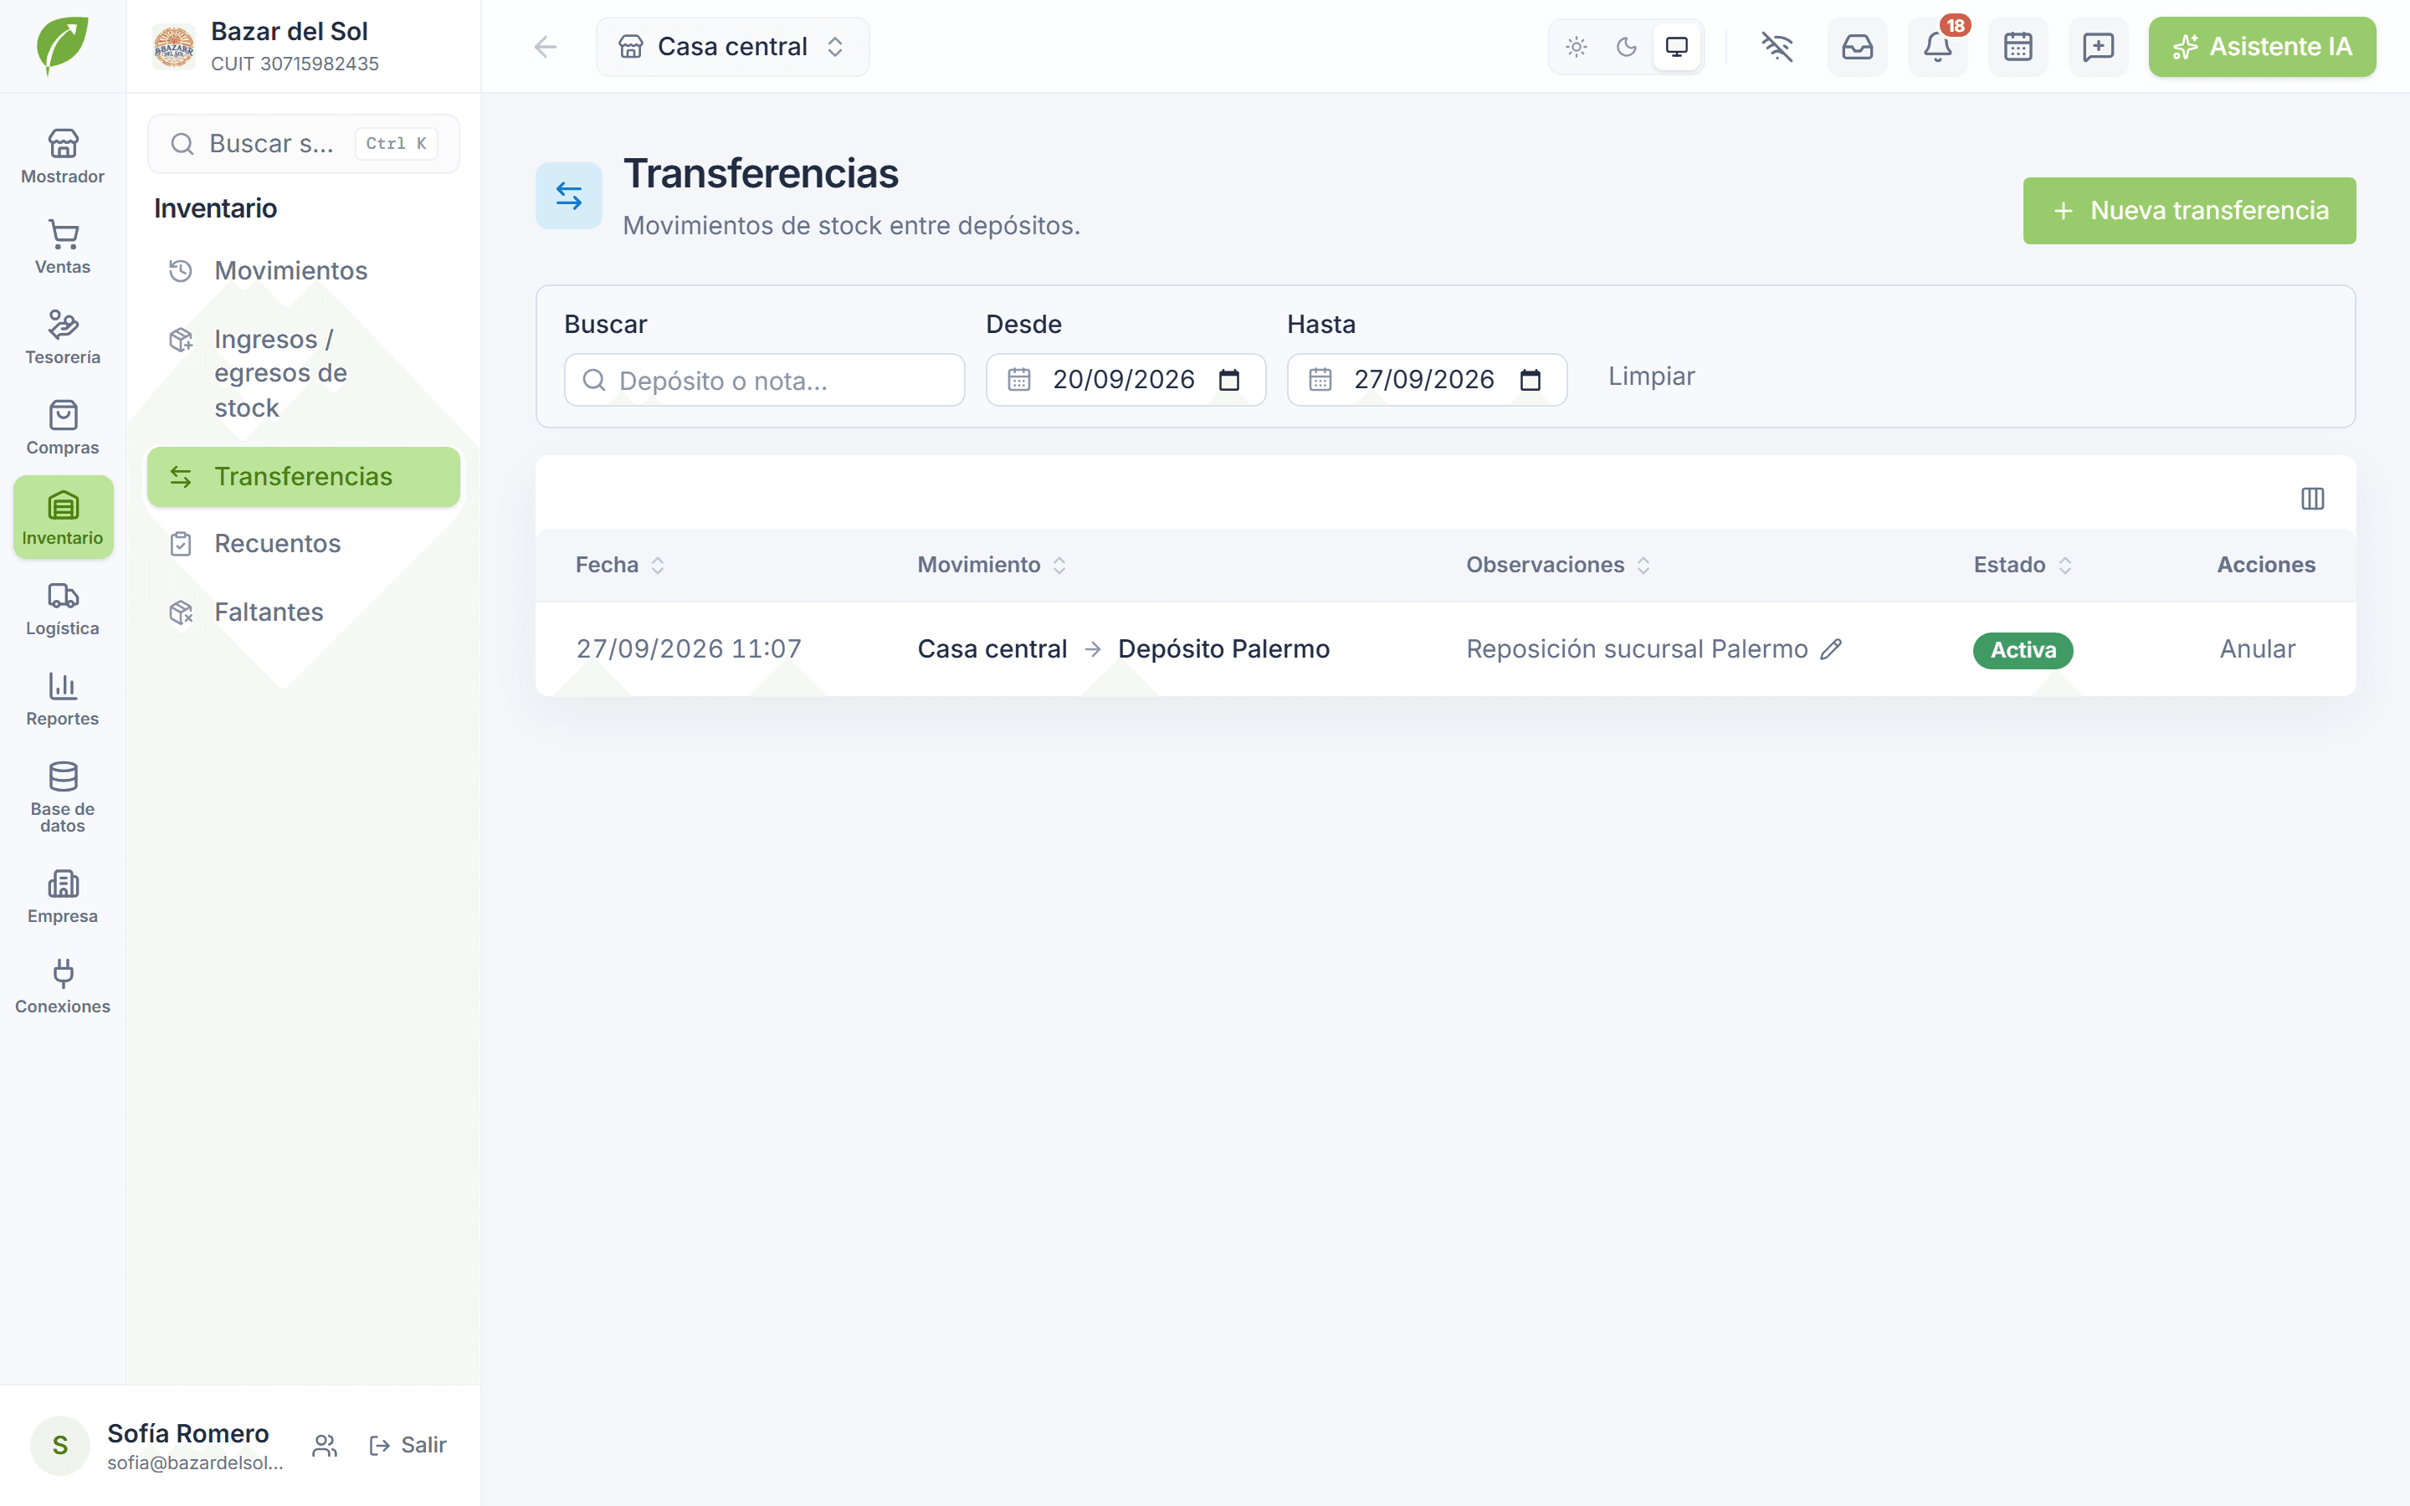Open the switch user icon beside Sofía Romero

tap(325, 1445)
